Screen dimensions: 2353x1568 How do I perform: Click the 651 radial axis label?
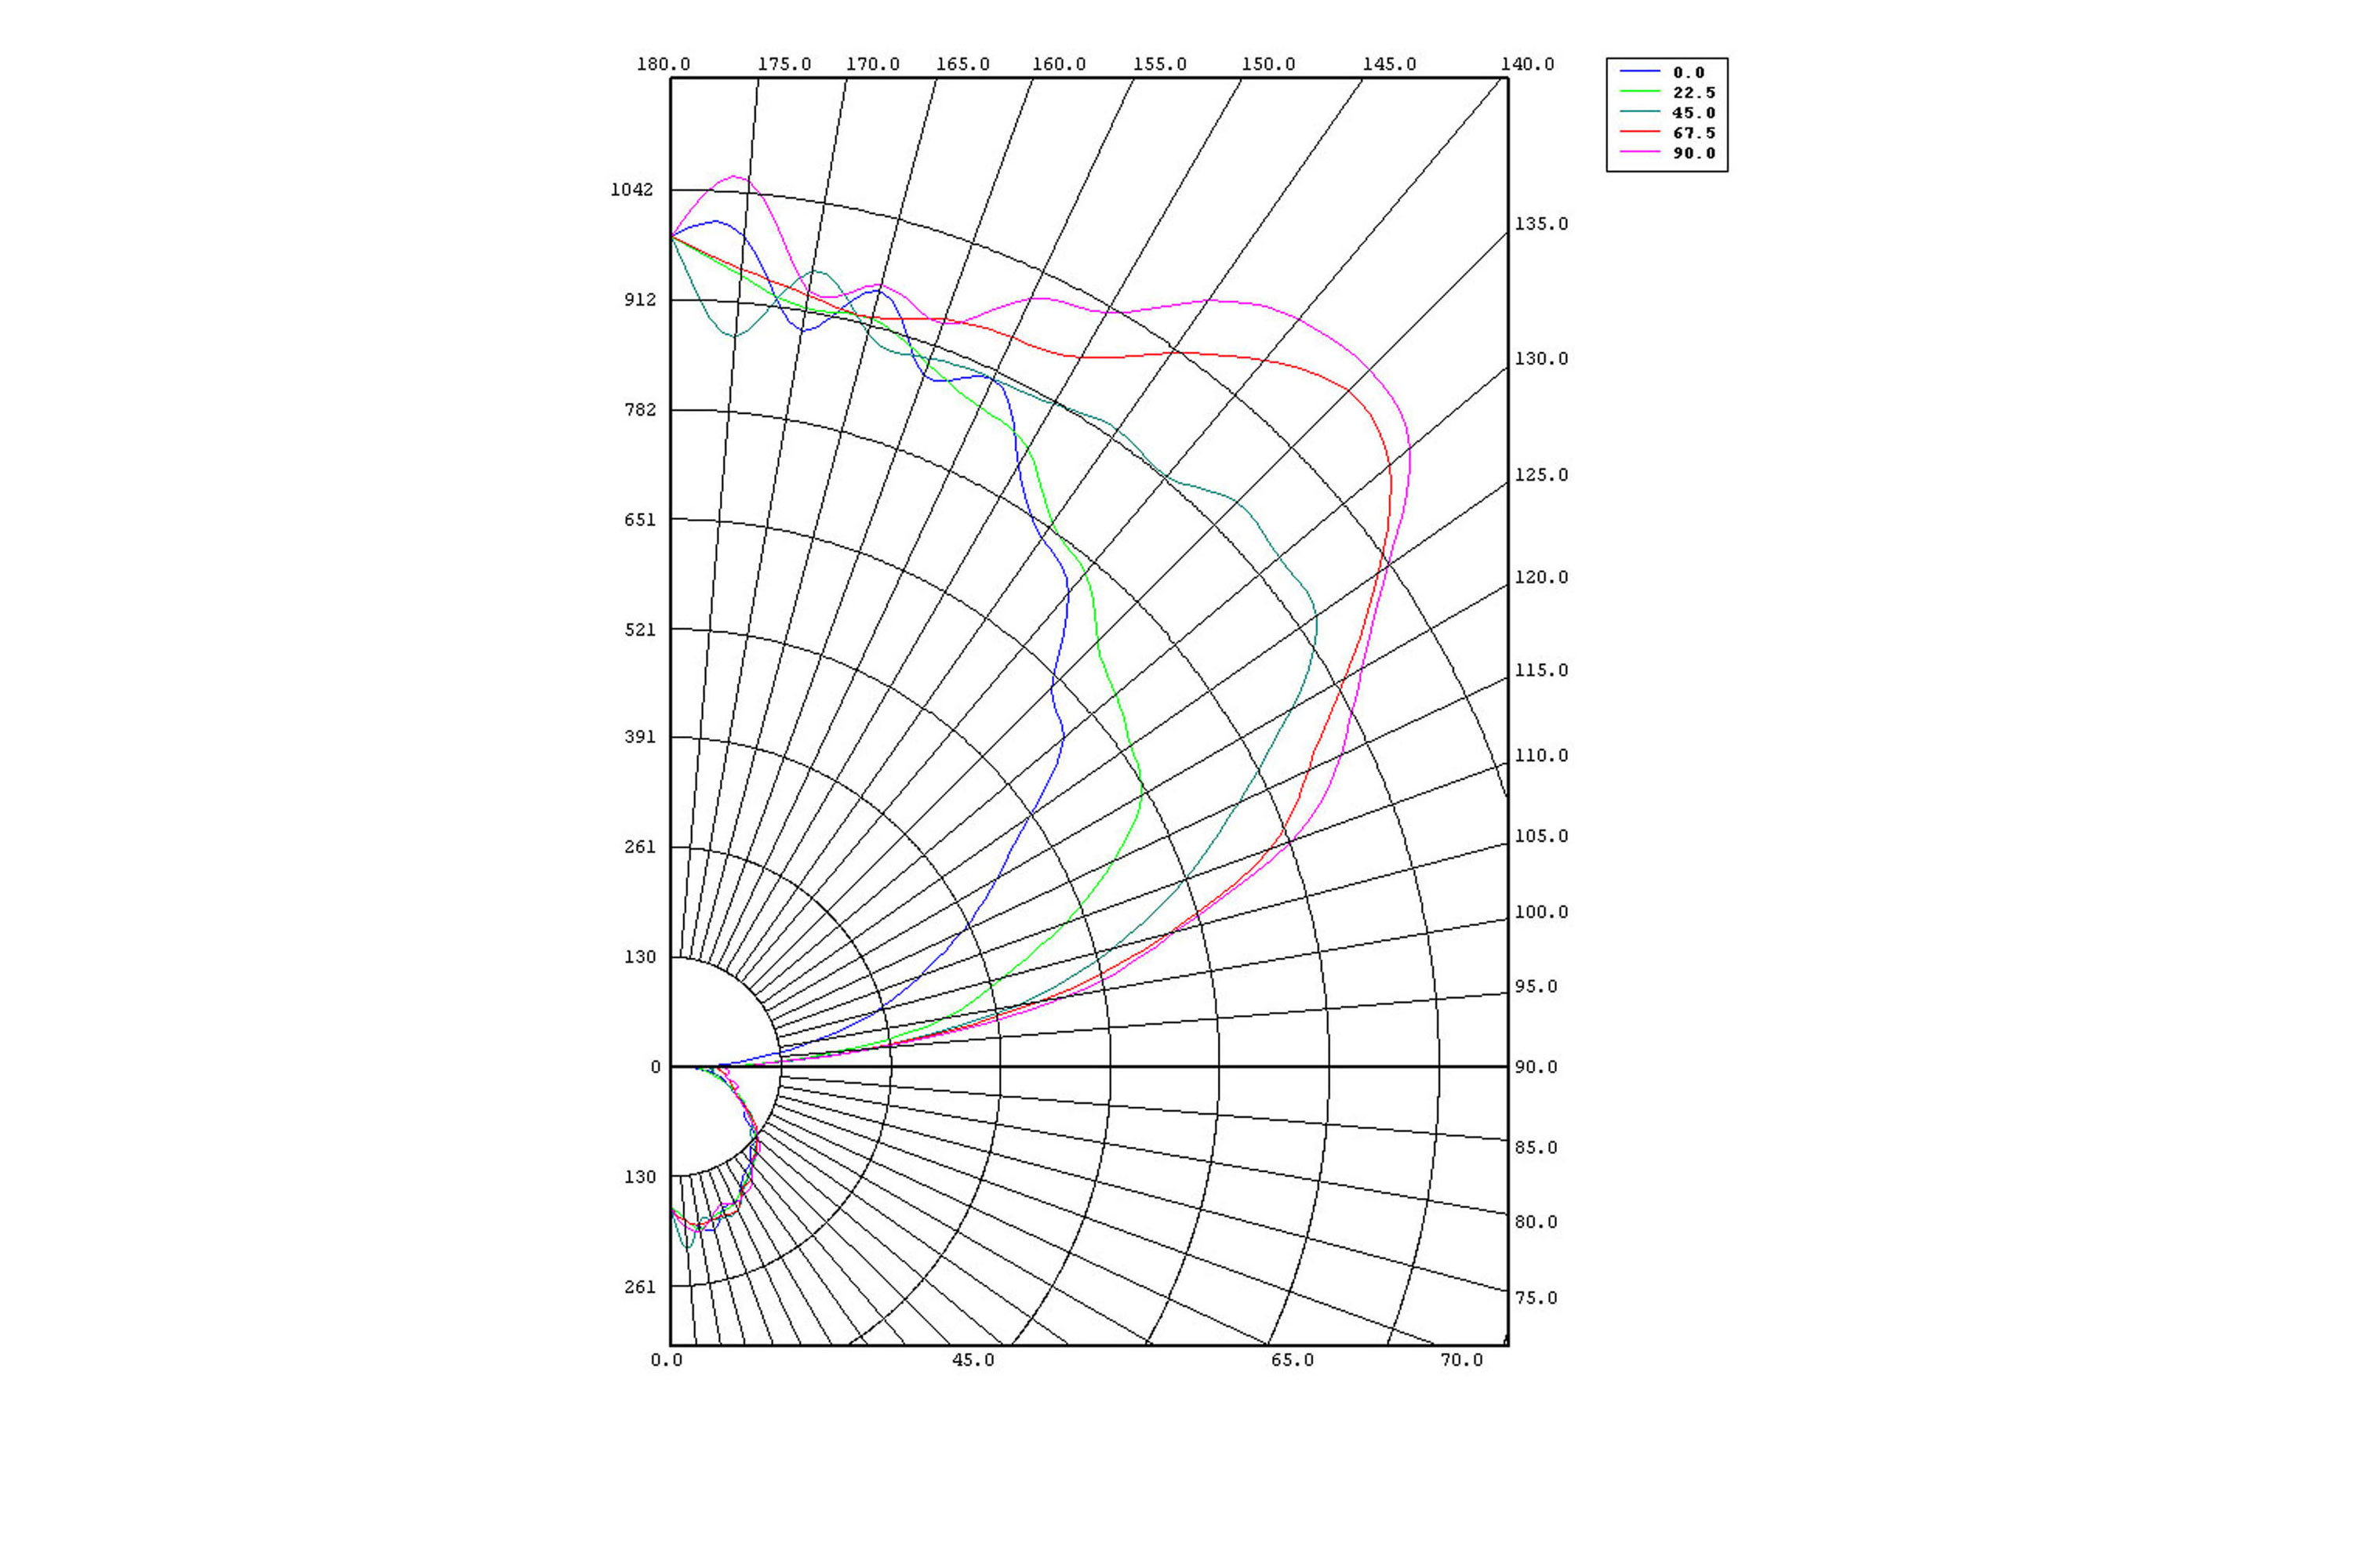tap(640, 520)
